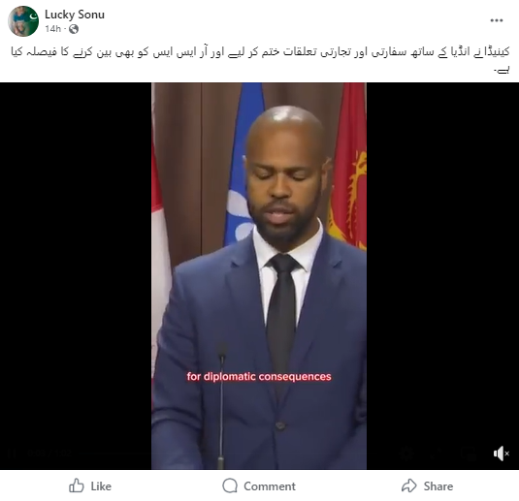The height and width of the screenshot is (501, 519).
Task: Unmute the video with the speaker icon
Action: (501, 454)
